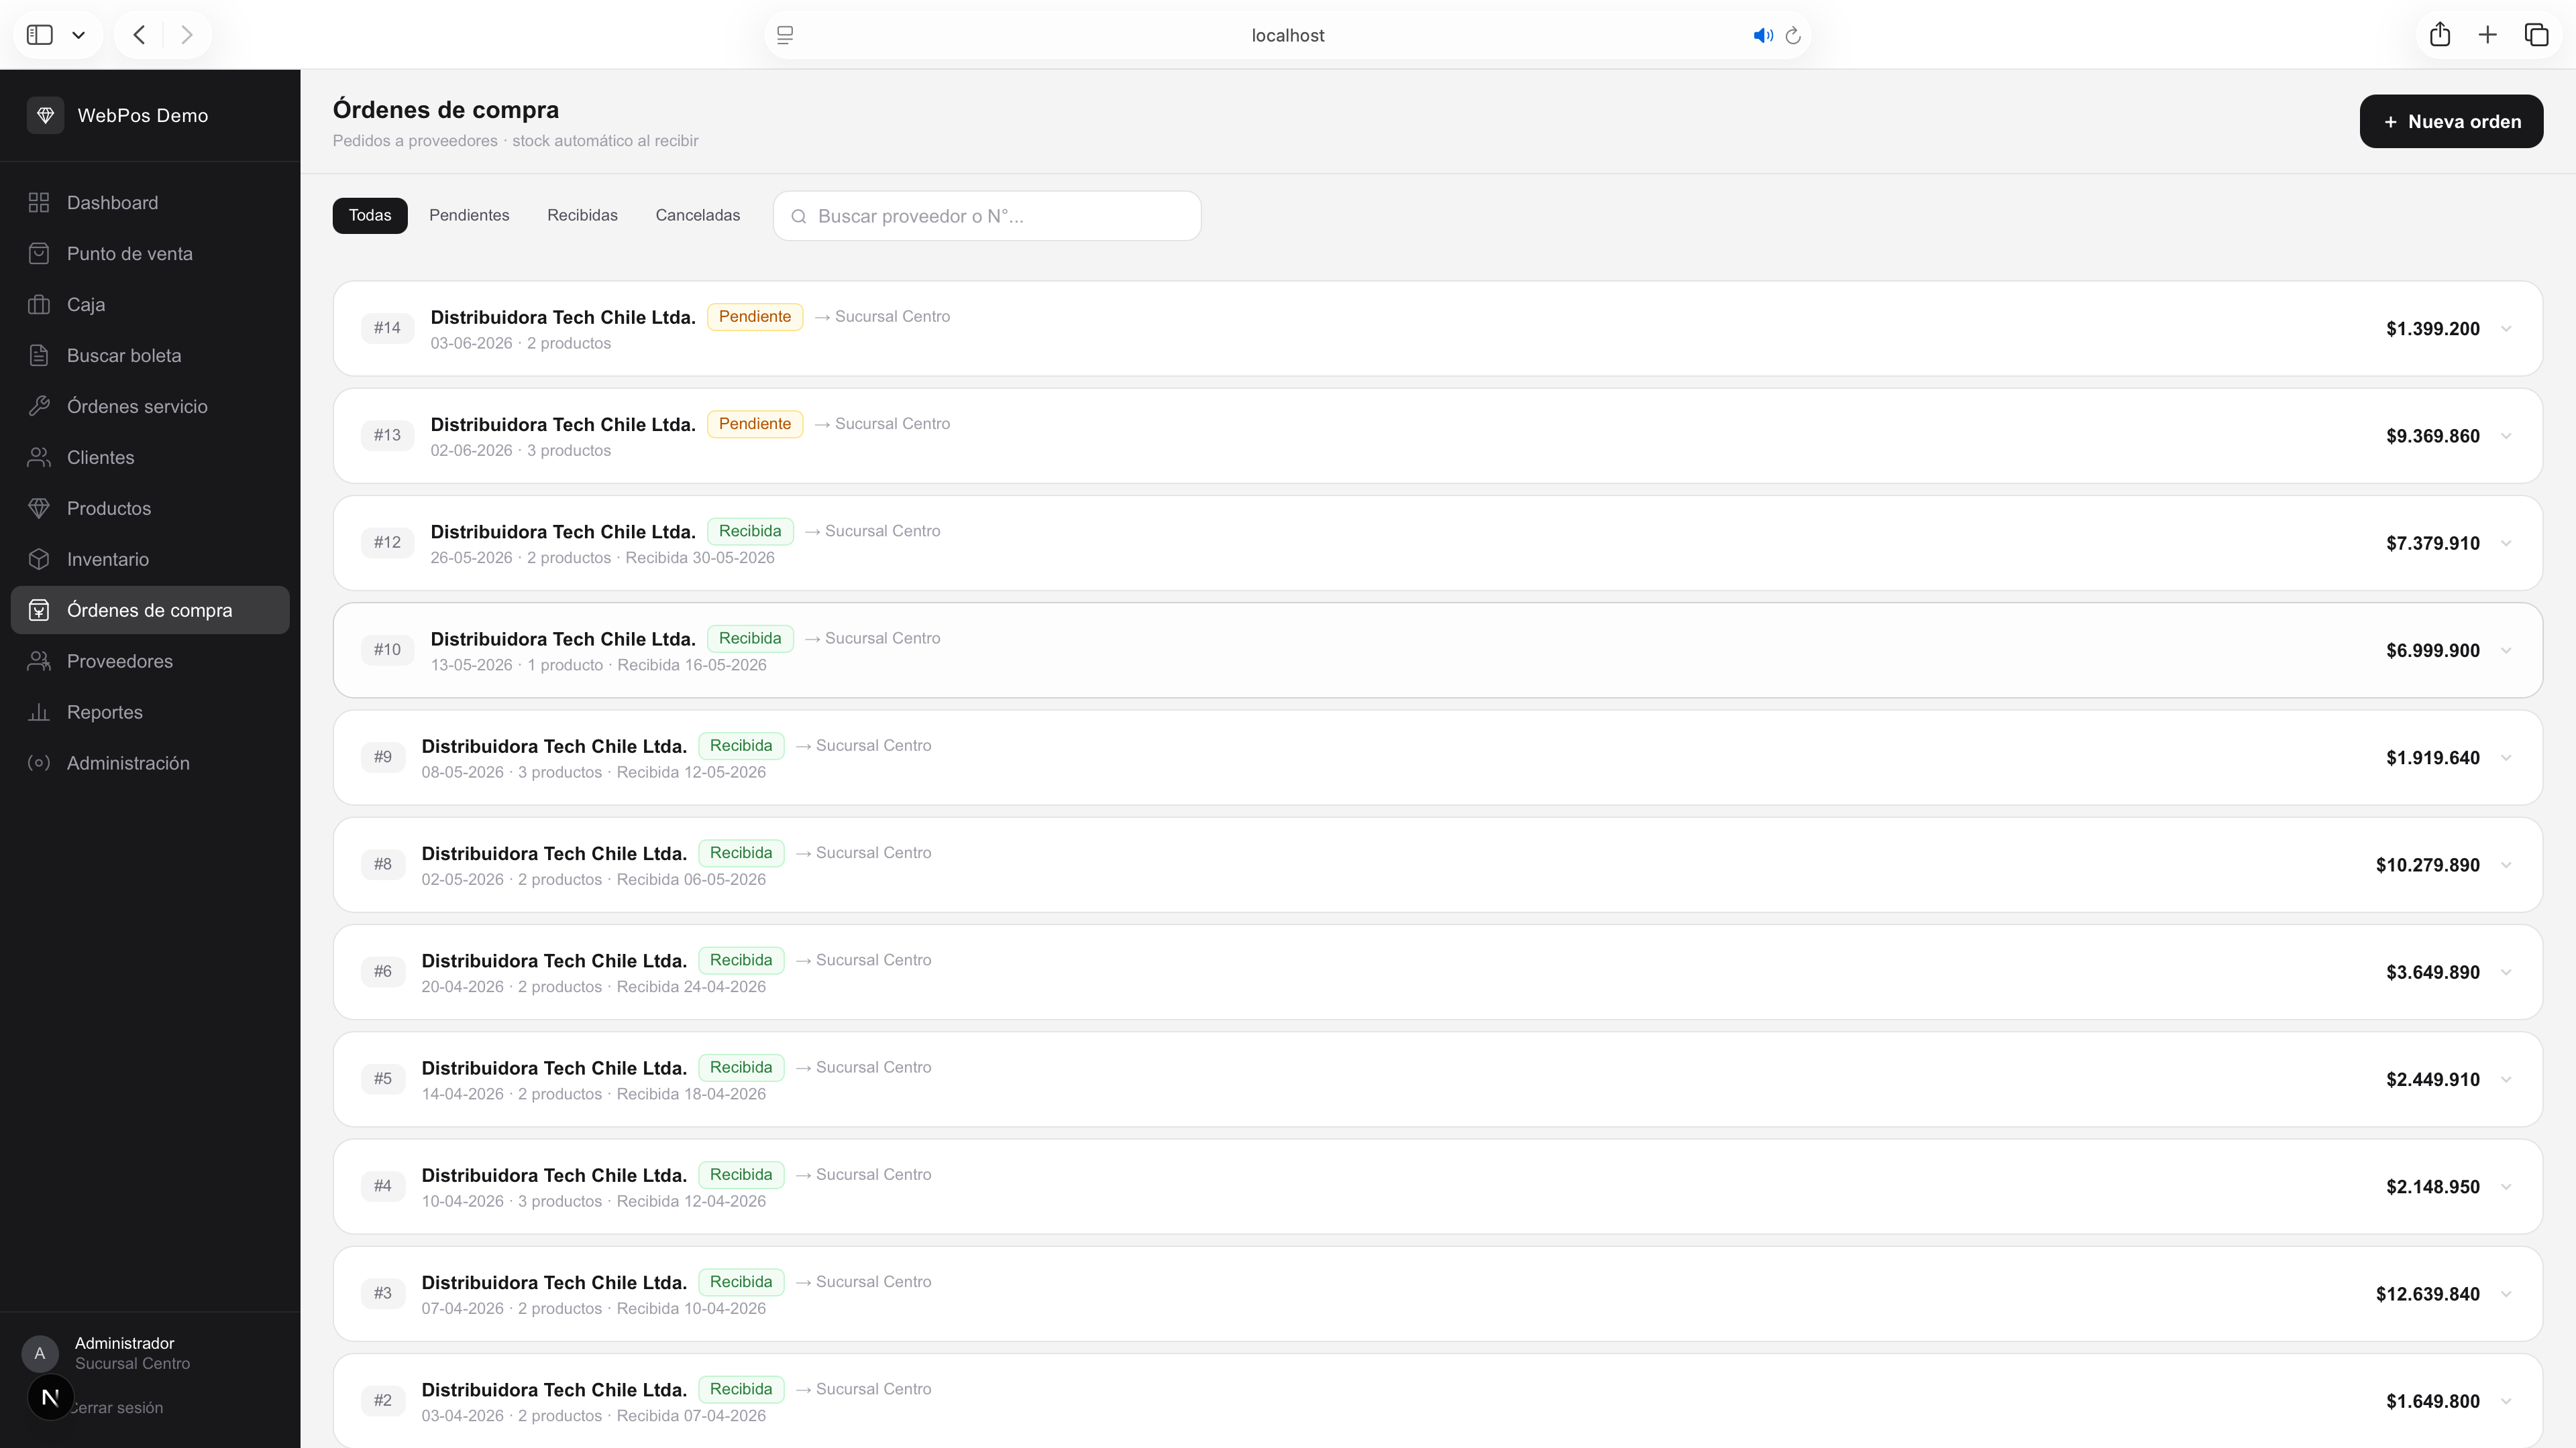2576x1448 pixels.
Task: Open the sidebar options dropdown chevron
Action: [x=79, y=35]
